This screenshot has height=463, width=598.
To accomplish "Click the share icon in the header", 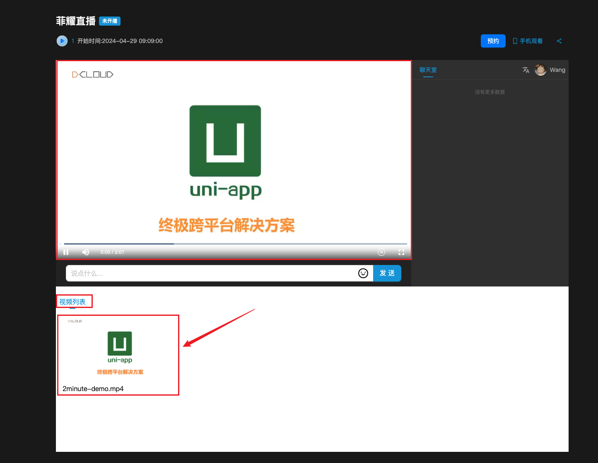I will pos(559,41).
